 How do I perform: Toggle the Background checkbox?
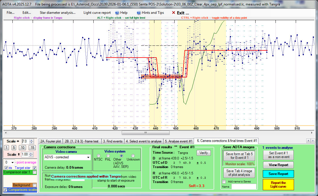tap(35, 185)
